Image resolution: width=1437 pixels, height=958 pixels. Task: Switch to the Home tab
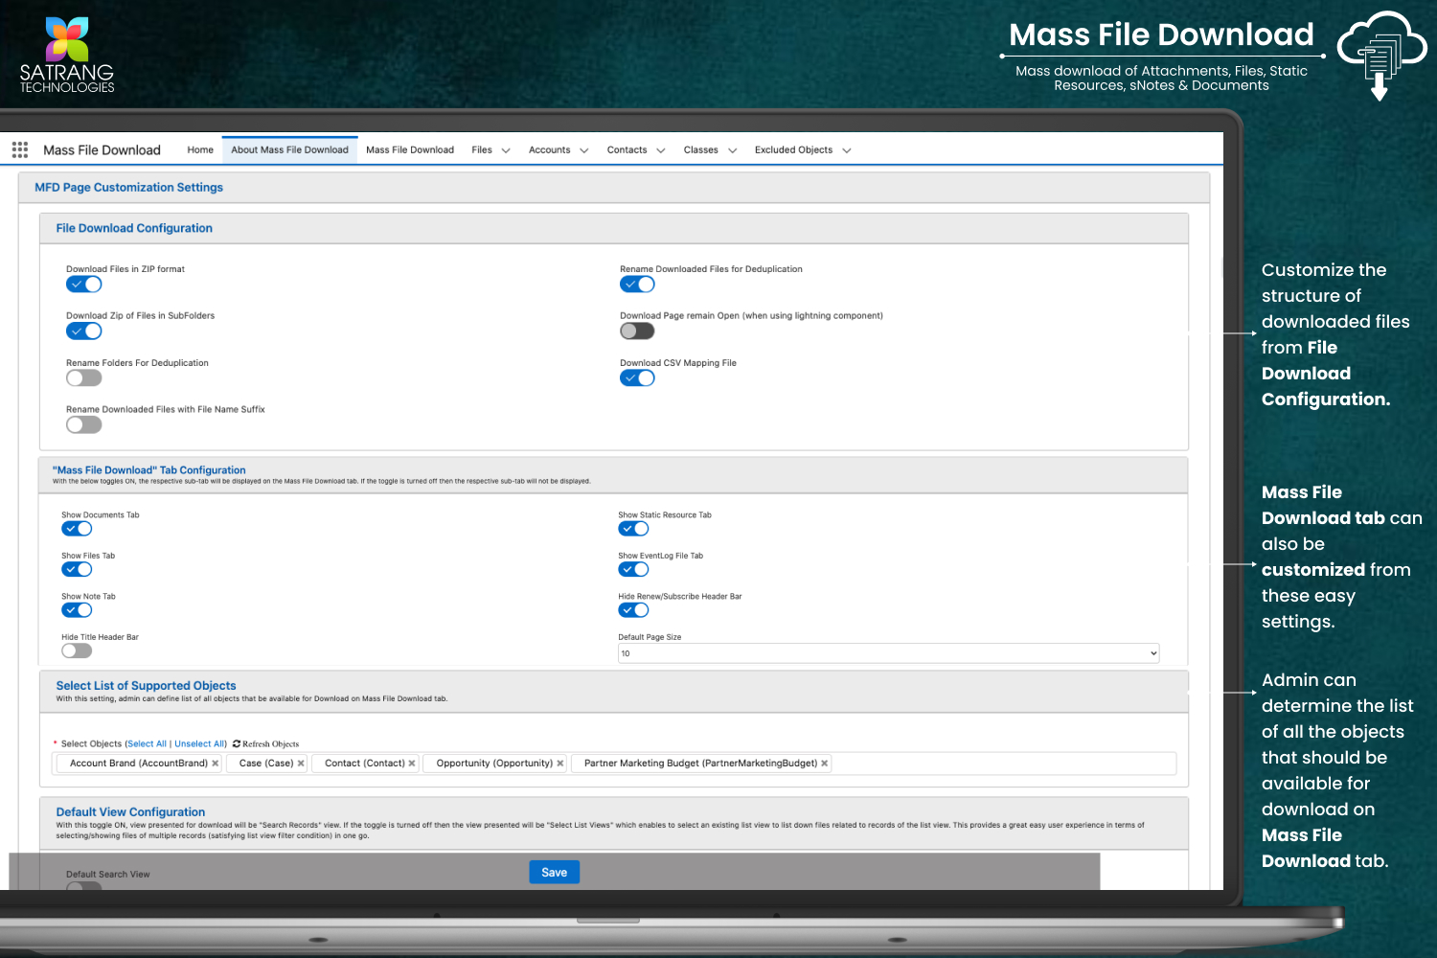point(200,149)
